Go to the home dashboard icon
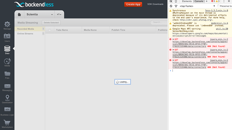 (x=19, y=14)
